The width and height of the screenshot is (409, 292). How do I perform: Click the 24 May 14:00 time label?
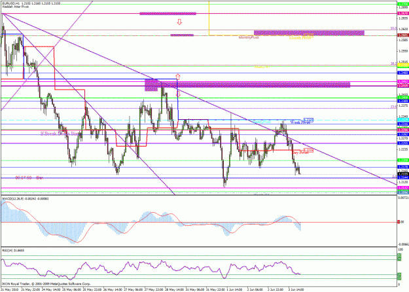50,289
